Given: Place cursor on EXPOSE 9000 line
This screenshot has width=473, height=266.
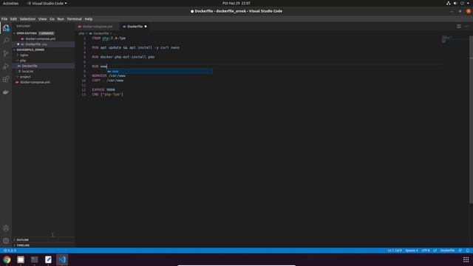Looking at the screenshot, I should tap(103, 90).
